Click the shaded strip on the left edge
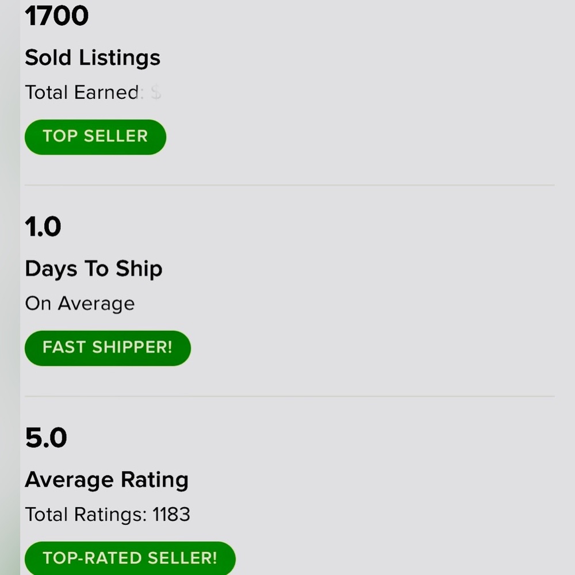 tap(10, 287)
